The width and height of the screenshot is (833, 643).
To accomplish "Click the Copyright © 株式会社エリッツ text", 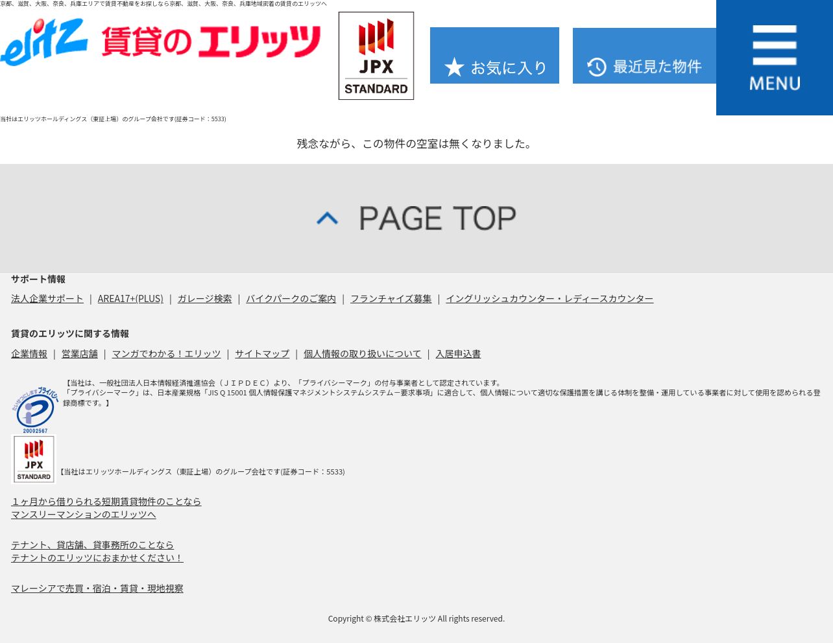I will click(x=416, y=618).
